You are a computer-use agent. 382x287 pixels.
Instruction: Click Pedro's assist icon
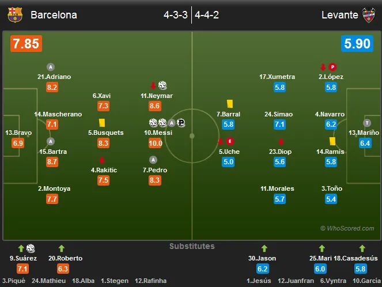click(x=153, y=160)
